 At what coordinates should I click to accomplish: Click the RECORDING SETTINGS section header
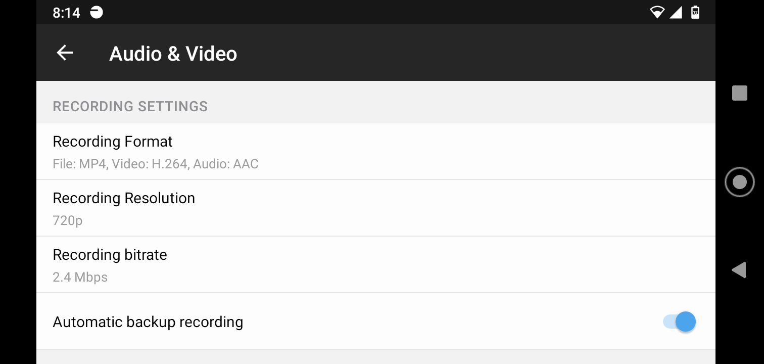click(130, 106)
